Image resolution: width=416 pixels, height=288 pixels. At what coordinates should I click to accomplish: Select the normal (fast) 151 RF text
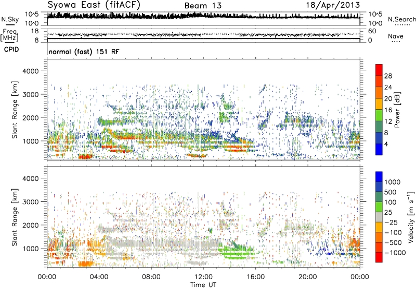pyautogui.click(x=84, y=51)
